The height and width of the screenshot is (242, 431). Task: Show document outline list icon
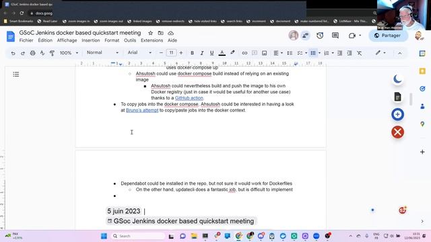(16, 74)
